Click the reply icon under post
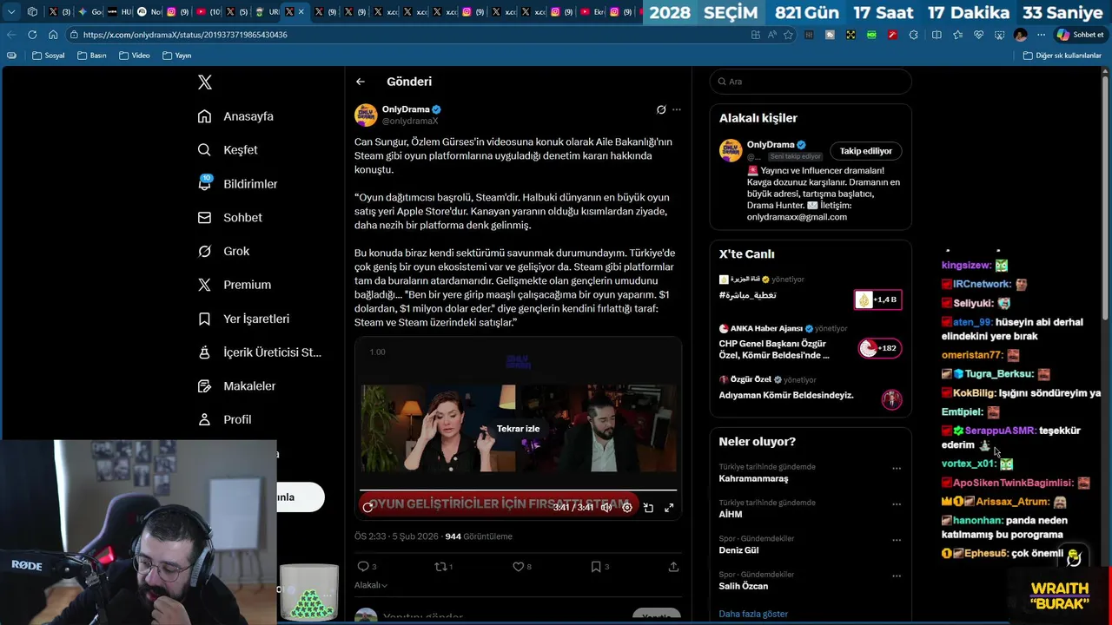Viewport: 1112px width, 625px height. tap(363, 566)
